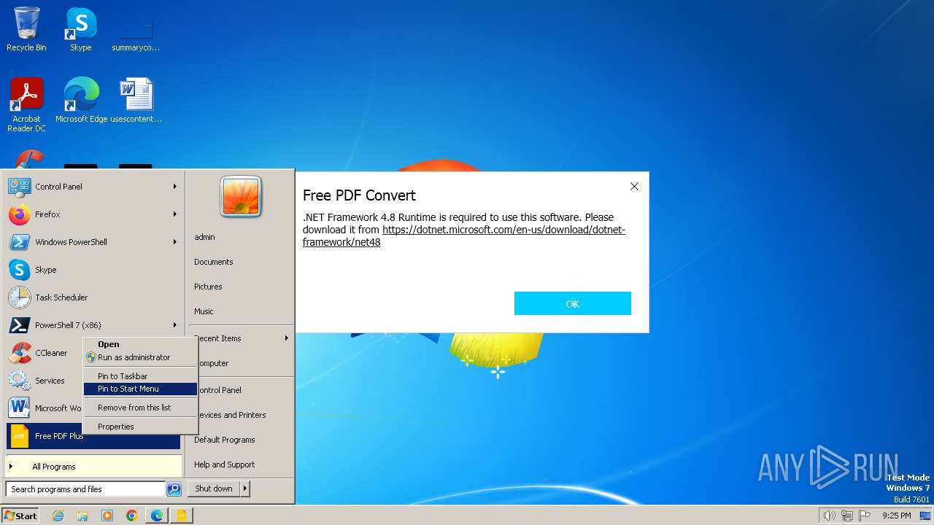The image size is (934, 525).
Task: Expand the Control Panel submenu arrow
Action: tap(175, 187)
